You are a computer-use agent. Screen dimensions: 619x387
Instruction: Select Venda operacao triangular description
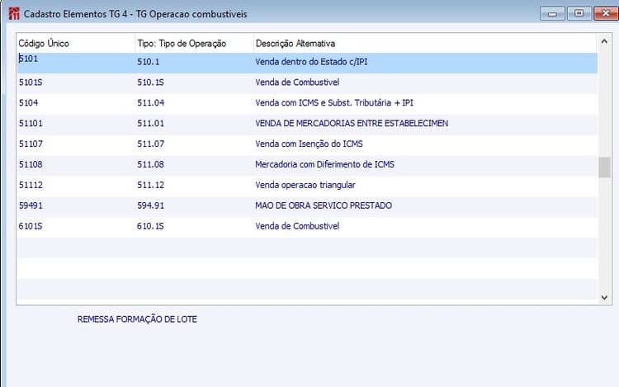(305, 185)
